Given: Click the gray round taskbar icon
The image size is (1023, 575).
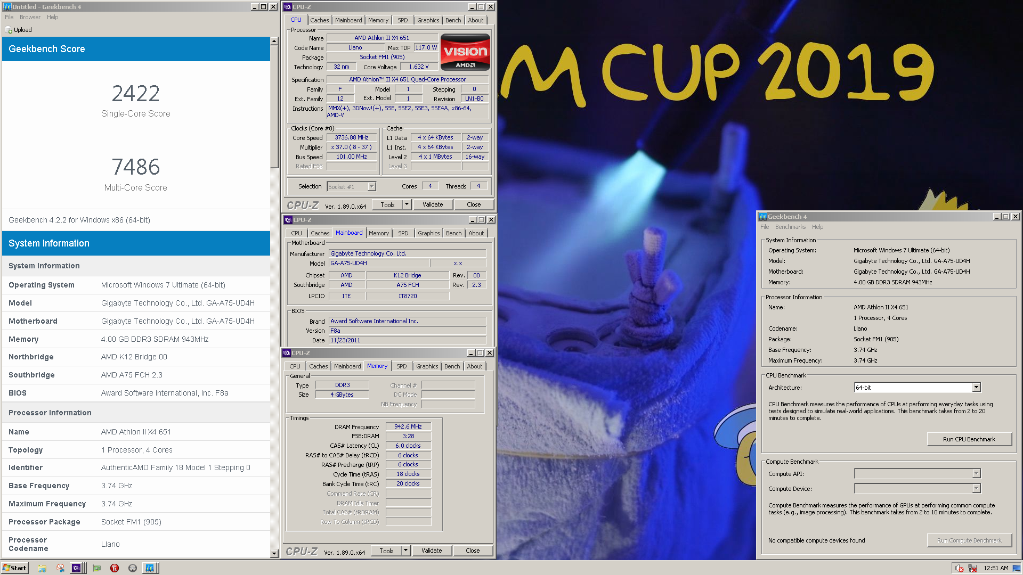Looking at the screenshot, I should tap(133, 568).
